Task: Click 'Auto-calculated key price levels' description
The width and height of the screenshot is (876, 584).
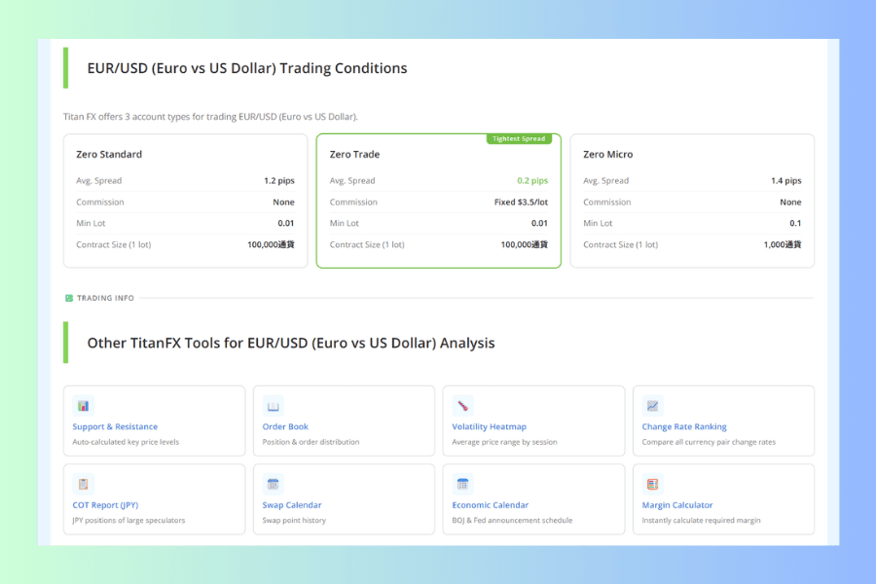Action: click(x=126, y=442)
